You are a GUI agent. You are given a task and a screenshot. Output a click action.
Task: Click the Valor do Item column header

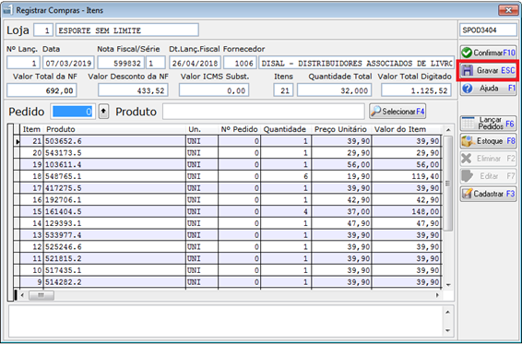pos(407,129)
